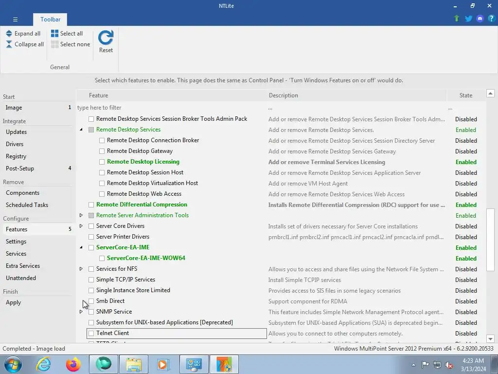Launch Internet Explorer from taskbar
Image resolution: width=498 pixels, height=374 pixels.
click(x=43, y=364)
